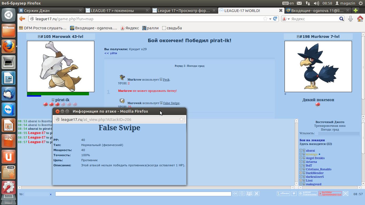Open the Ubuntu Dash home launcher
Image resolution: width=365 pixels, height=205 pixels.
click(9, 15)
